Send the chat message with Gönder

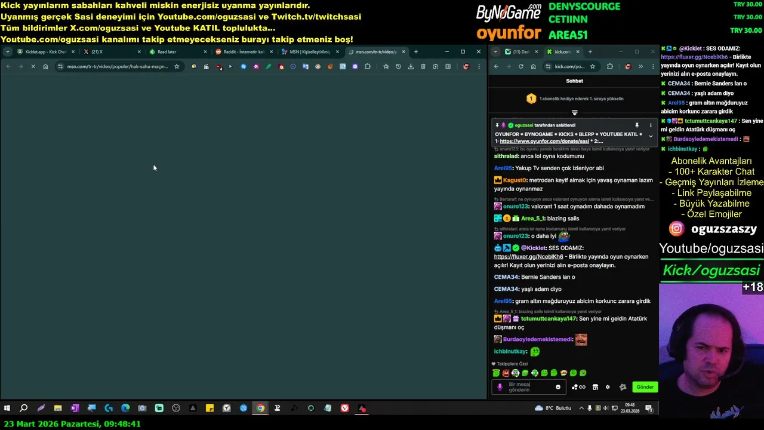pyautogui.click(x=645, y=387)
